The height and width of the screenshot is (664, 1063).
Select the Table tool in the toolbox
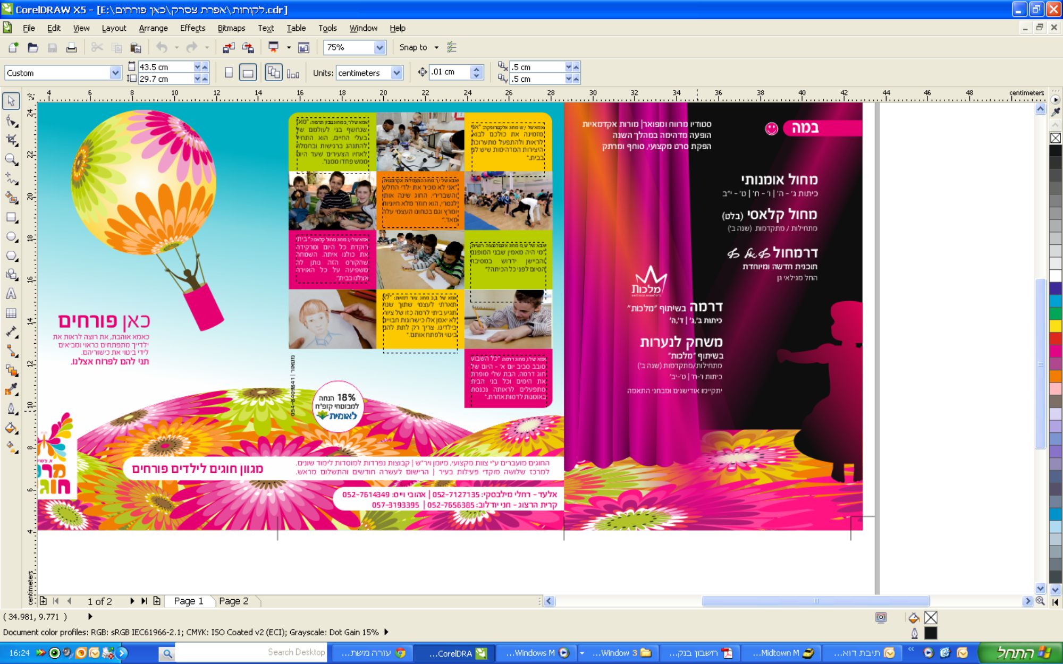[x=11, y=313]
